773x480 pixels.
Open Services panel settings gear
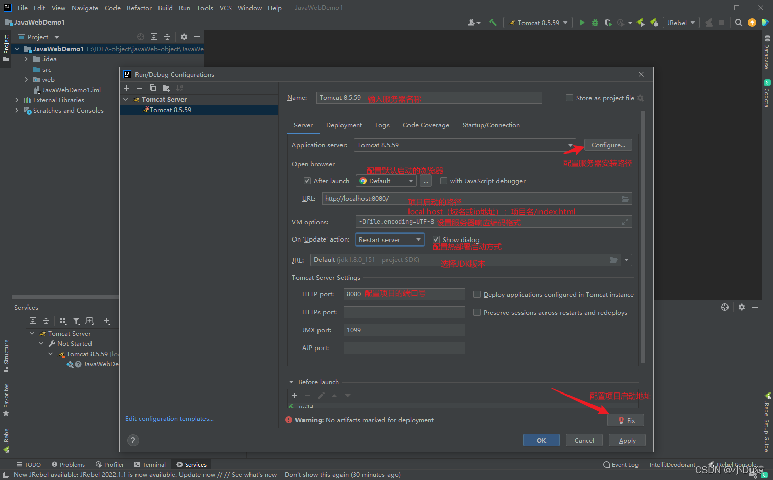[x=742, y=307]
